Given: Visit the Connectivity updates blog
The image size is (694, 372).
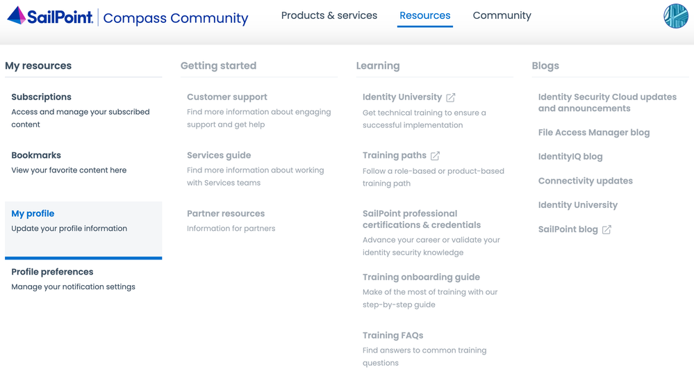Looking at the screenshot, I should (x=585, y=181).
